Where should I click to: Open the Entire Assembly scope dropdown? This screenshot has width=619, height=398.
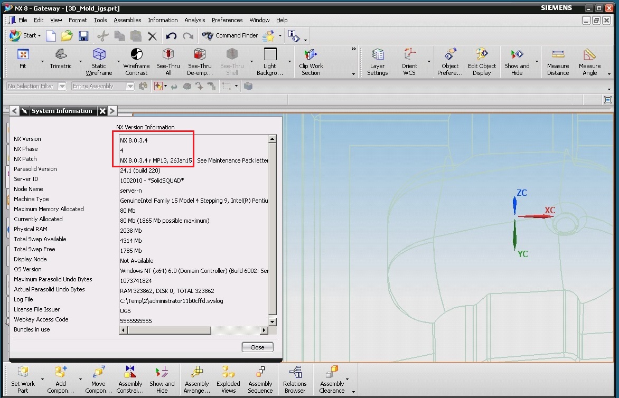130,87
